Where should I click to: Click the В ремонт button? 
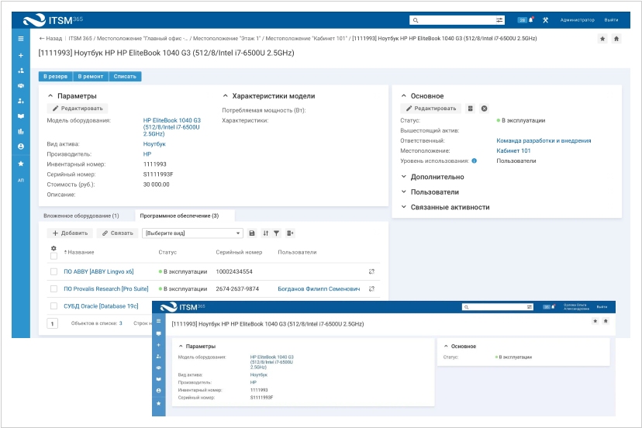[91, 77]
